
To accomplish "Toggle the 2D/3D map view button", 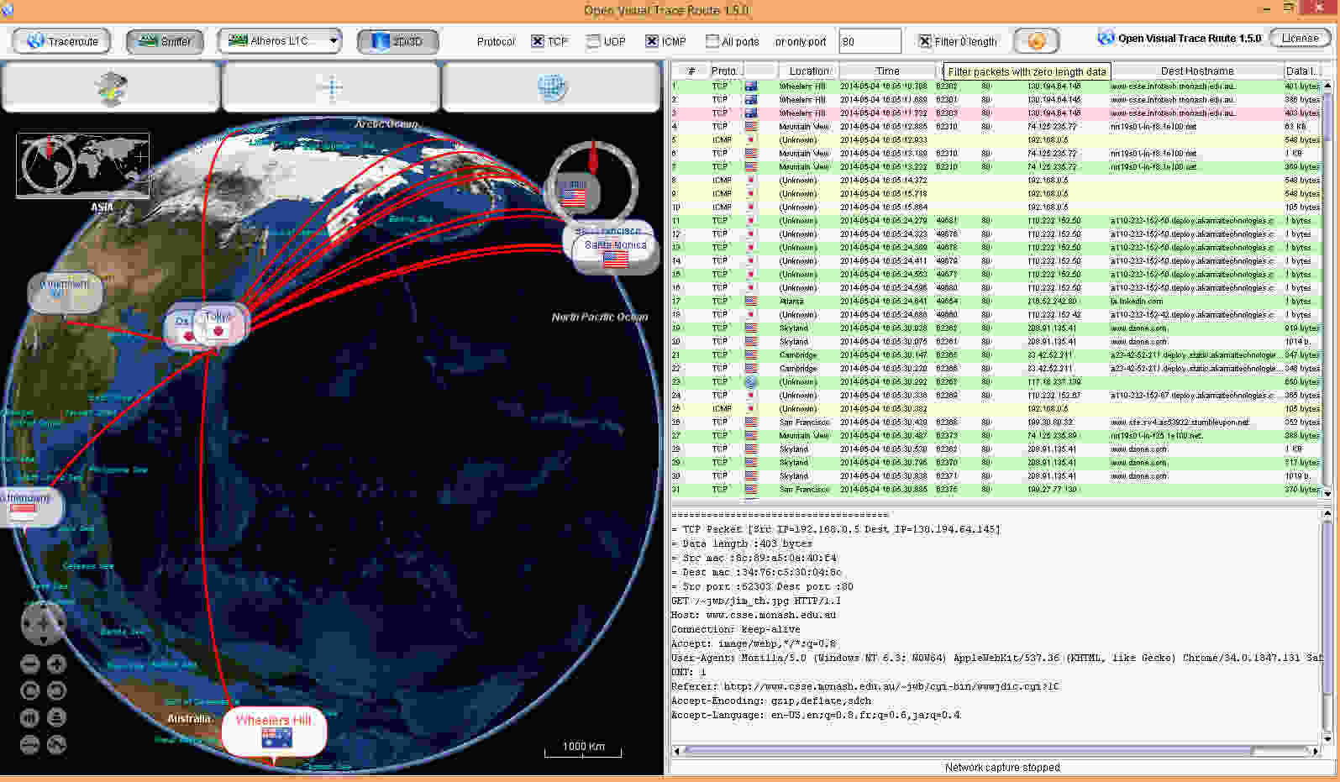I will (397, 41).
